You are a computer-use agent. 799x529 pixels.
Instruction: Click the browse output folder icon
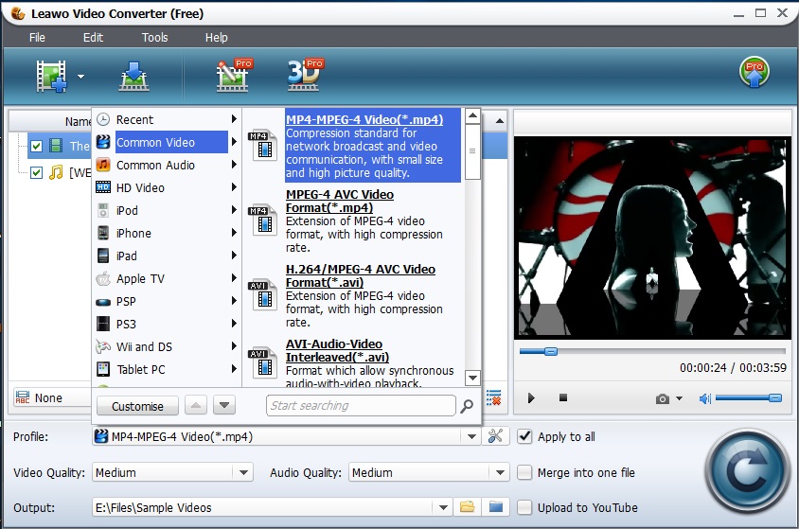(x=468, y=506)
